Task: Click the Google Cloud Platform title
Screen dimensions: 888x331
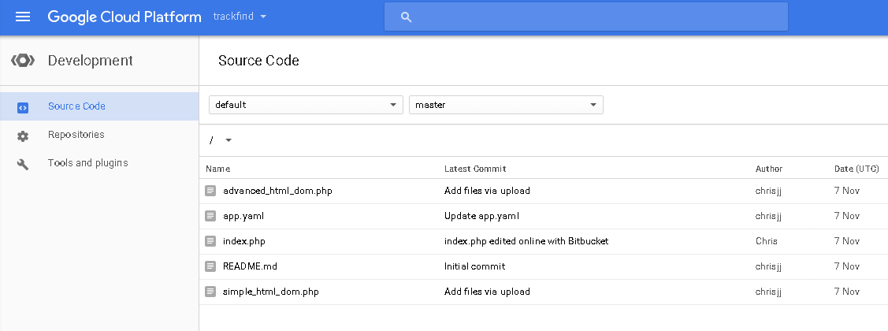Action: point(124,17)
